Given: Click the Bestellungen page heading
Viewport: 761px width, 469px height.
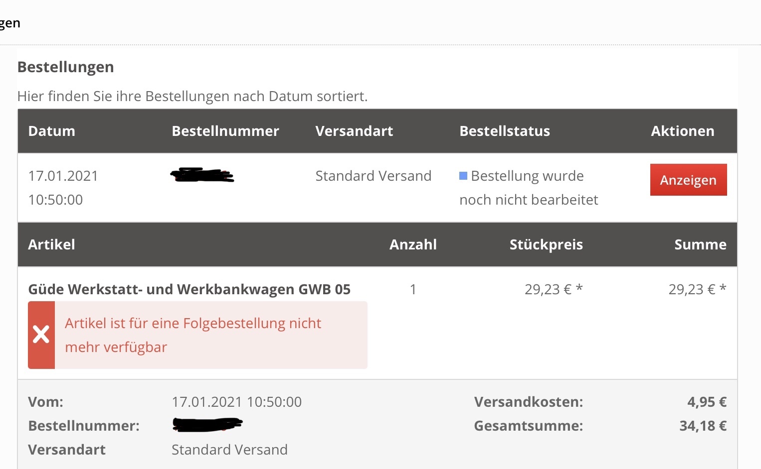Looking at the screenshot, I should pos(65,67).
